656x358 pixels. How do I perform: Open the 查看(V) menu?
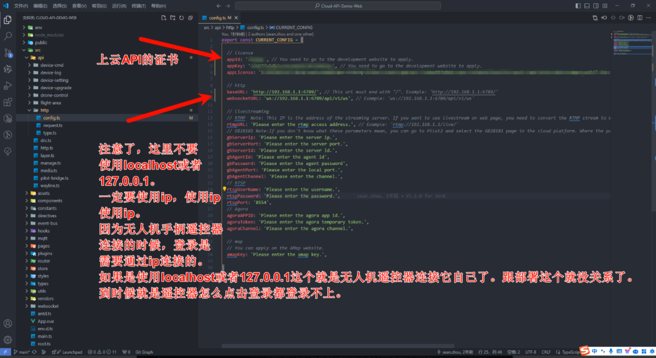coord(79,6)
